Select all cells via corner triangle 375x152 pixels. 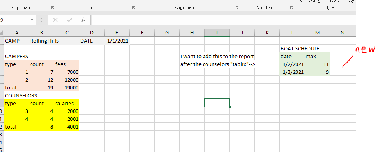tap(2, 33)
